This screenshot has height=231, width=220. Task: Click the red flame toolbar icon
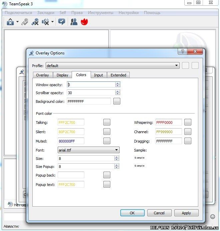click(x=84, y=22)
